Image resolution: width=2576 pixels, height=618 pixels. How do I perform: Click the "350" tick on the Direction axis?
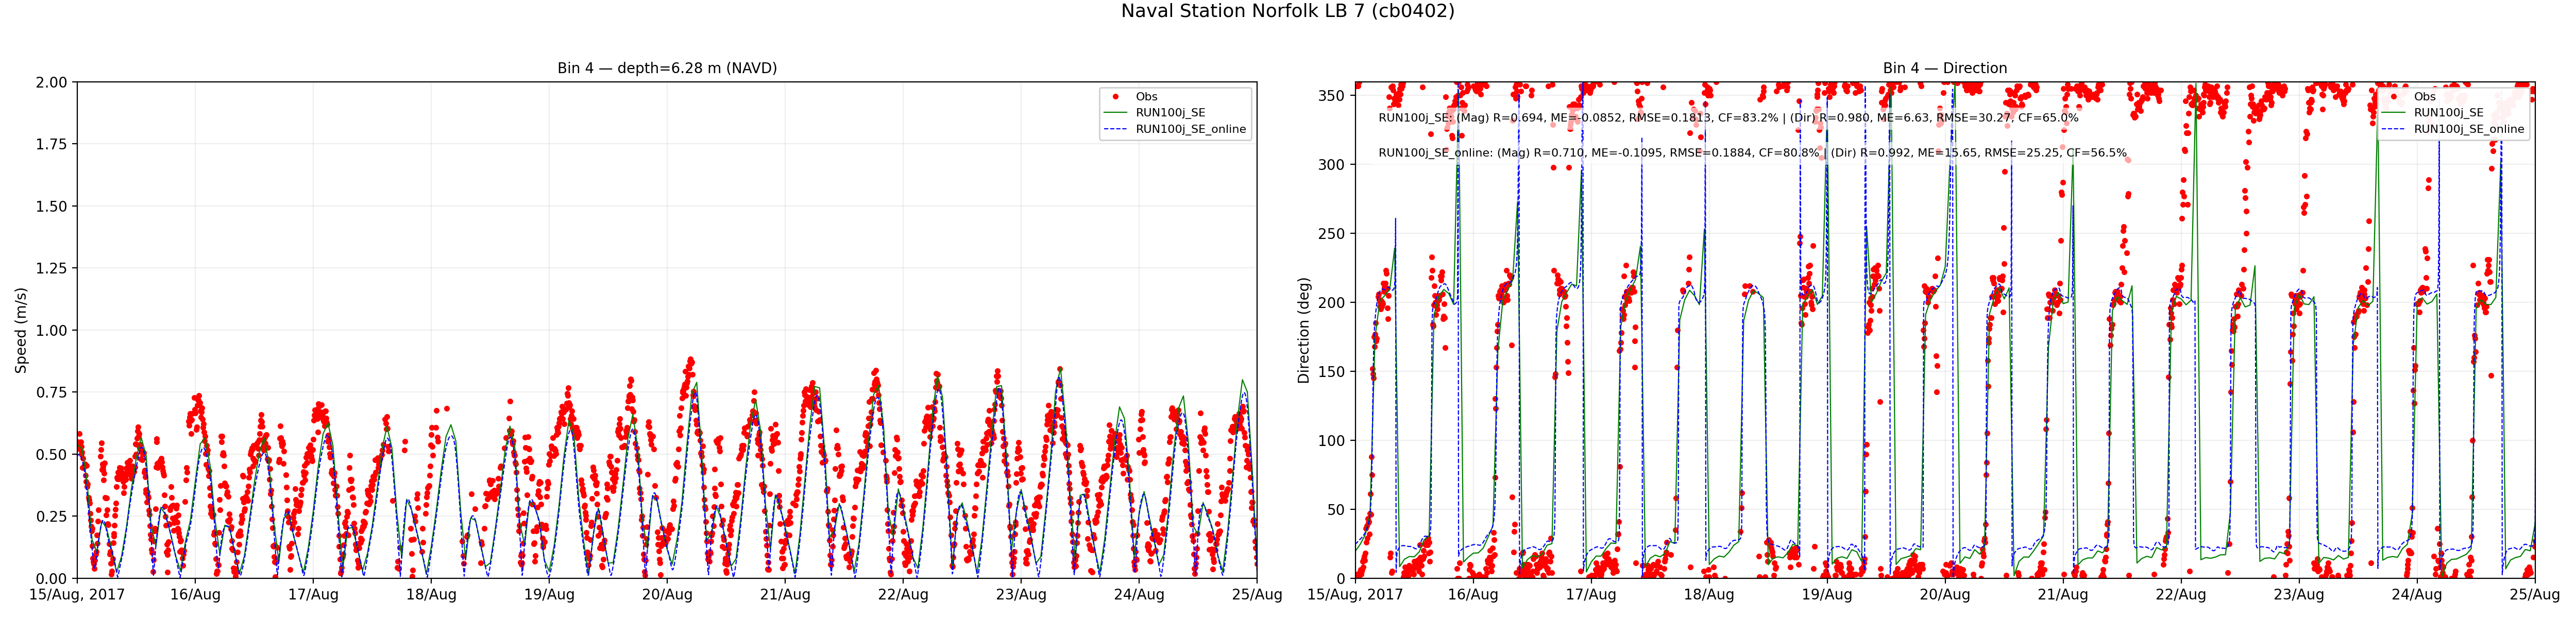(1333, 96)
